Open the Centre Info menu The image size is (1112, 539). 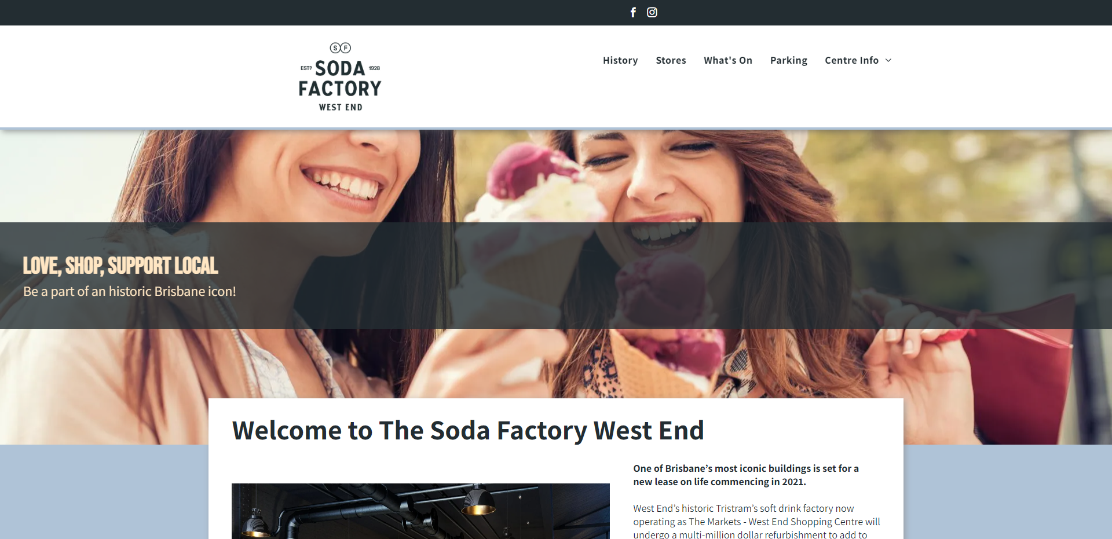(x=852, y=60)
